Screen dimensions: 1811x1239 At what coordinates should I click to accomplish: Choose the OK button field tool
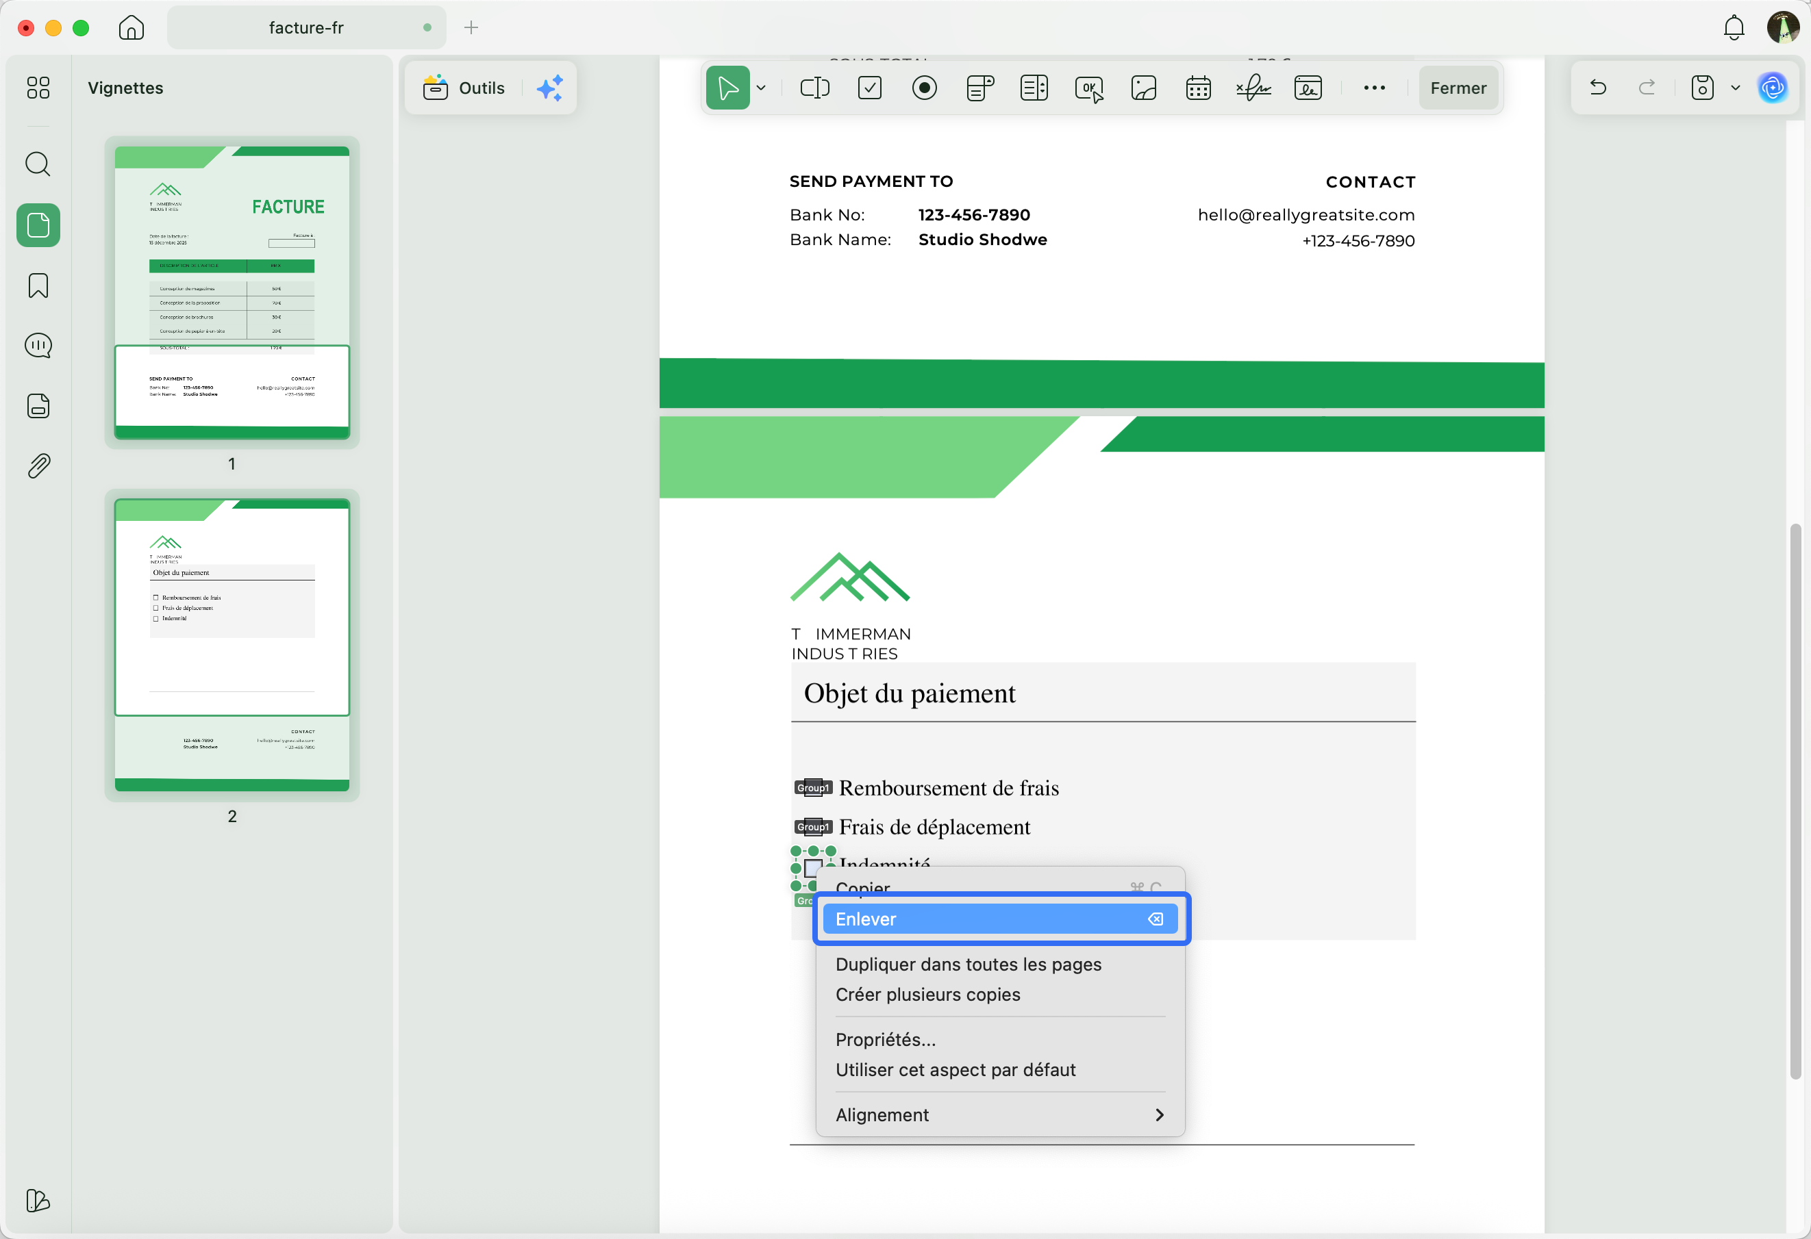[x=1089, y=88]
